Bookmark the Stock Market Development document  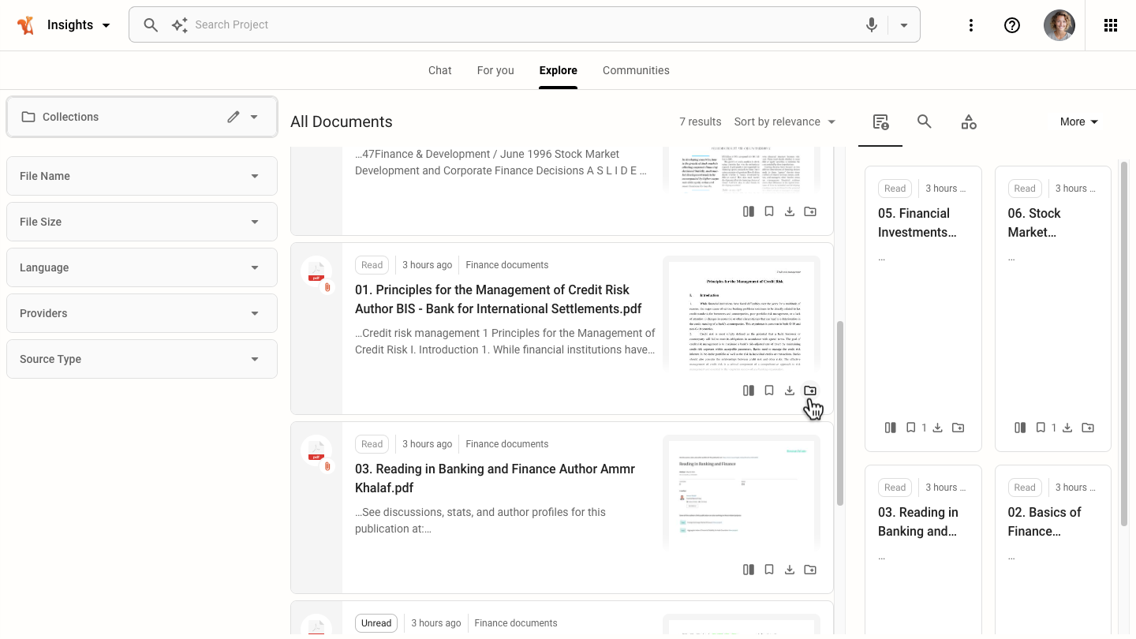(769, 211)
